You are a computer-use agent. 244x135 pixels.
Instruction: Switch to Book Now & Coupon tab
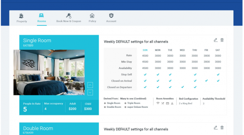(69, 18)
